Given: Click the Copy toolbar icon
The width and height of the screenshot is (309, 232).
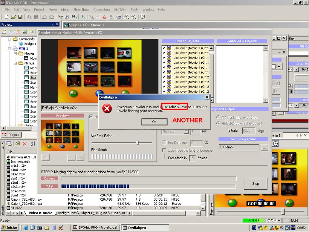Looking at the screenshot, I should 29,17.
